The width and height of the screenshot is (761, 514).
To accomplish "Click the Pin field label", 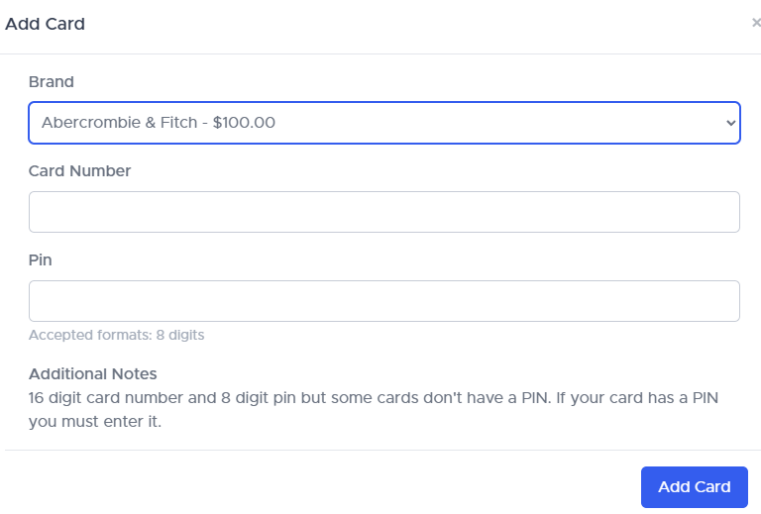I will [41, 259].
